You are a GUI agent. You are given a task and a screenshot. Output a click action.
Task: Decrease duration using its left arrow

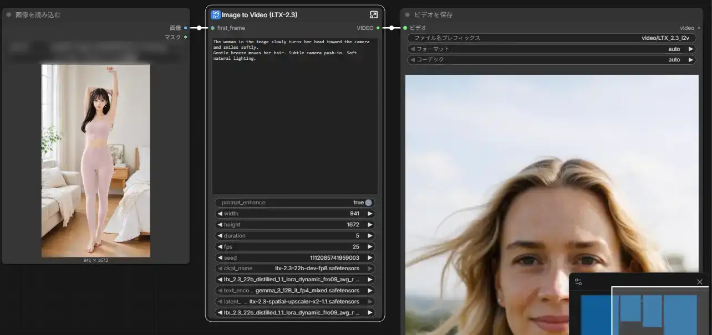click(x=220, y=236)
